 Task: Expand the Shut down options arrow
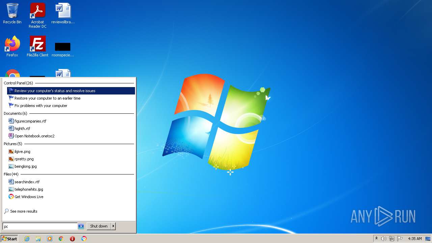coord(113,226)
